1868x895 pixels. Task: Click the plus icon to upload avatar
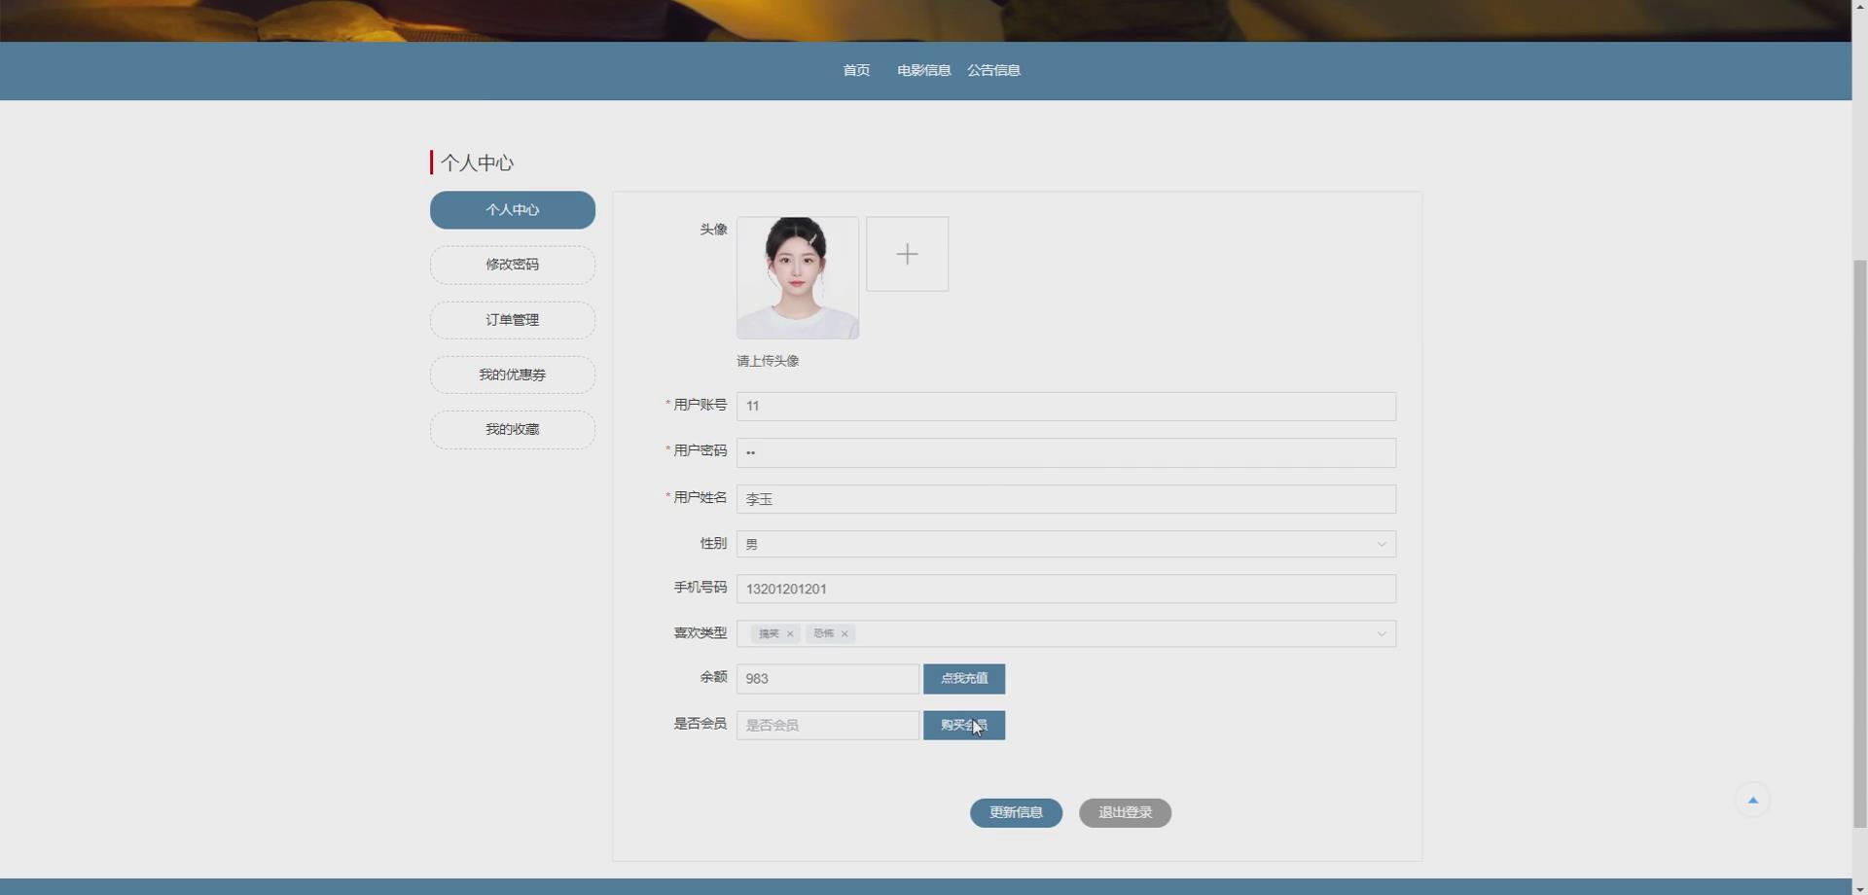point(907,254)
